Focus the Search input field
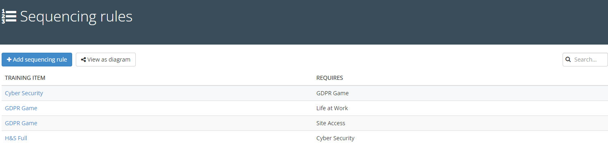 (x=585, y=60)
